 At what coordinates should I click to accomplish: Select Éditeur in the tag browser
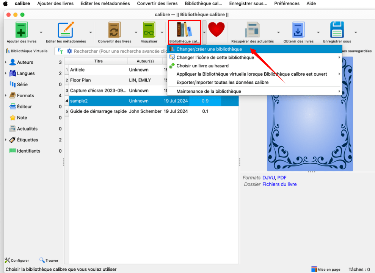pos(24,106)
